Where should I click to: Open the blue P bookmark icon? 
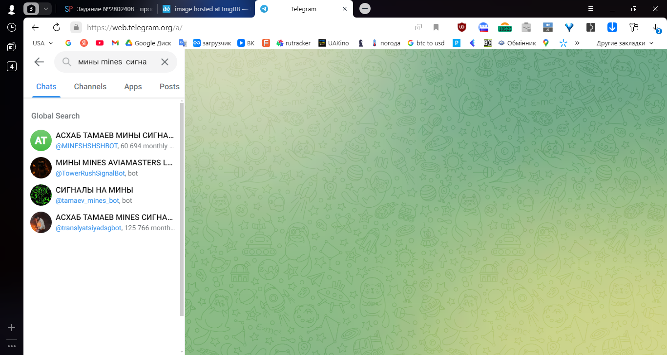[x=457, y=43]
